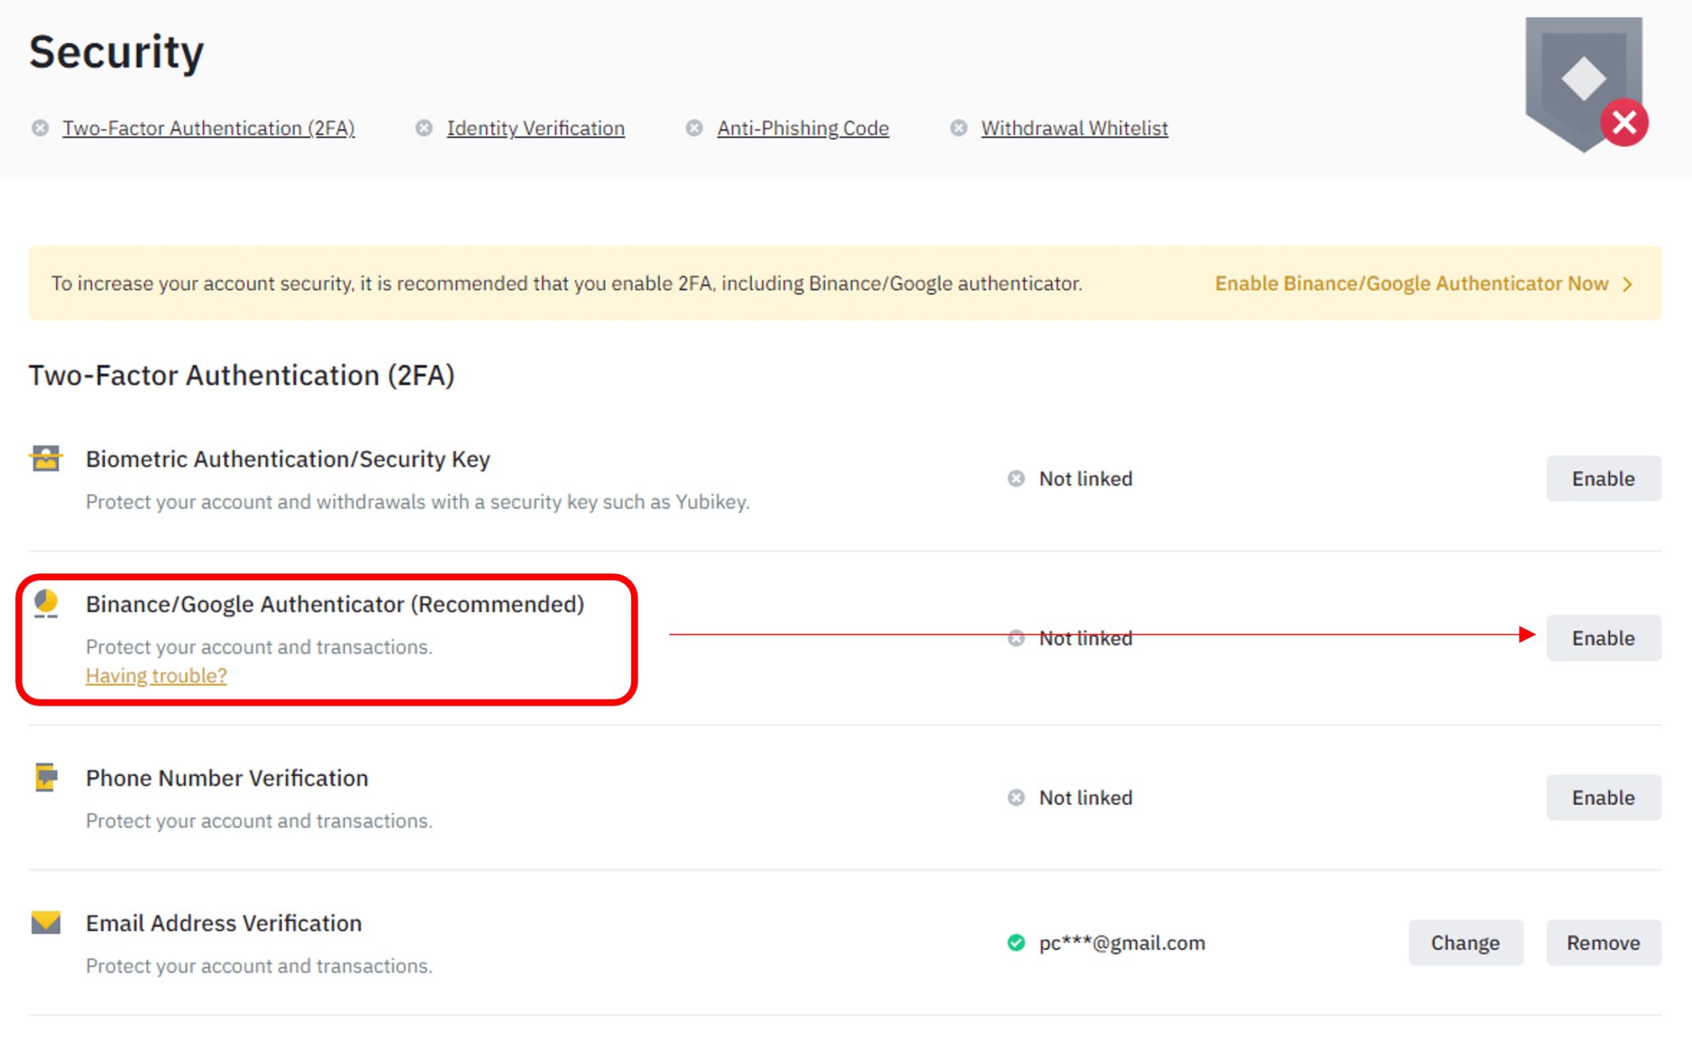
Task: Open Identity Verification link
Action: click(x=535, y=128)
